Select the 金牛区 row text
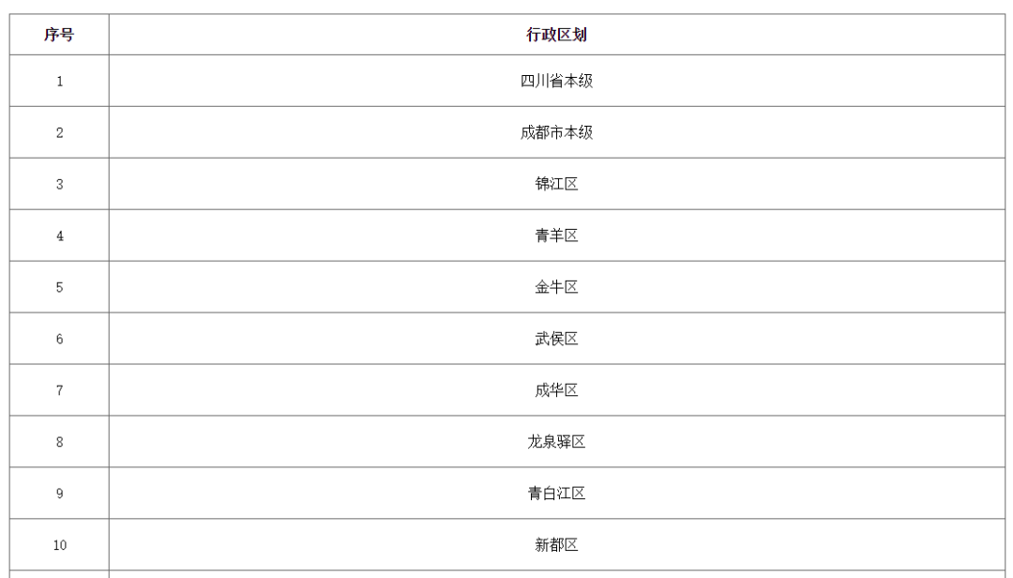 557,287
